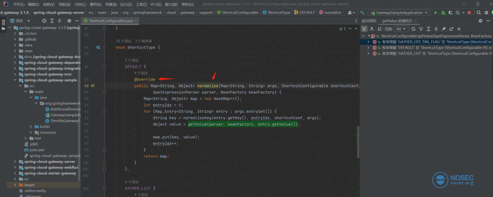Run GatewaySampleApplication with the green play icon
Screen dimensions: 493x197
point(436,13)
